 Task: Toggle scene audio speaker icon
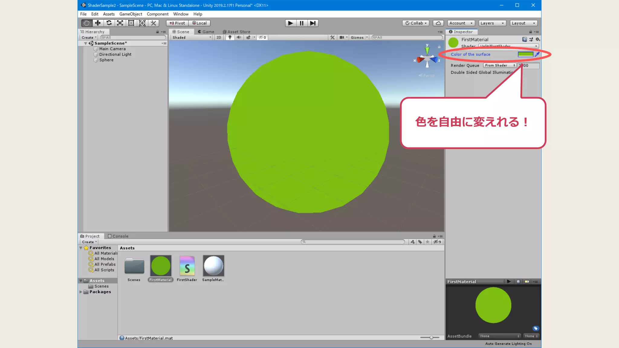tap(239, 37)
